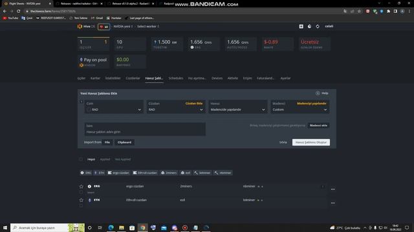Switch to the İstatistikler tab
414x232 pixels.
(113, 79)
